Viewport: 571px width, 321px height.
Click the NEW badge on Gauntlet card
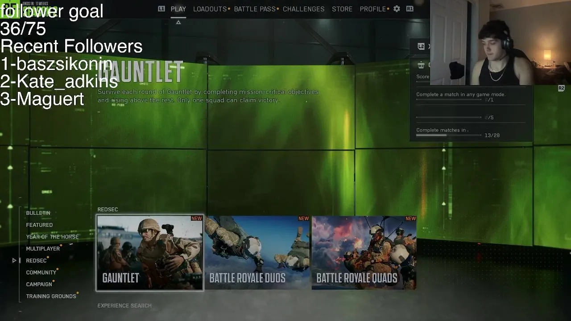(196, 218)
